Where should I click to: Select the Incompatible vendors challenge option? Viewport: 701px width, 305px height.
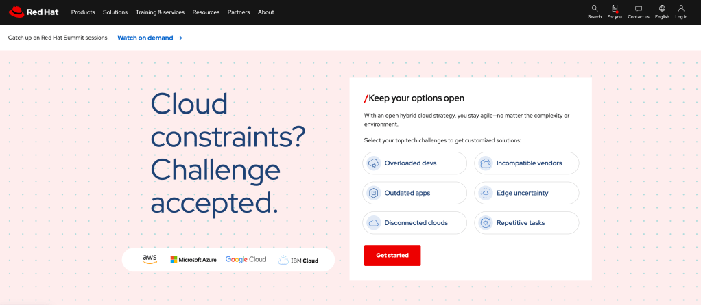[526, 163]
